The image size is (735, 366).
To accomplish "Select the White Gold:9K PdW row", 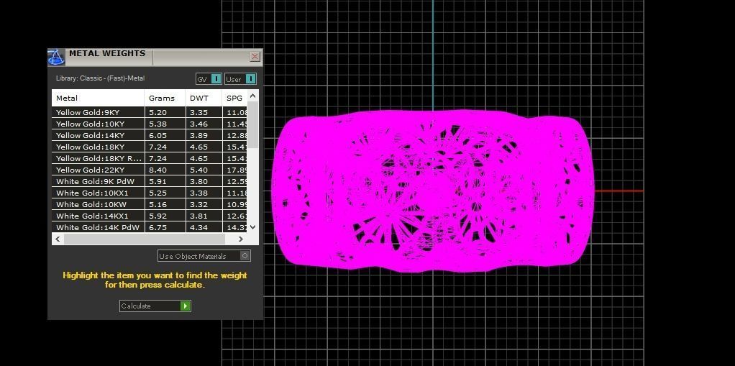I will (x=150, y=181).
